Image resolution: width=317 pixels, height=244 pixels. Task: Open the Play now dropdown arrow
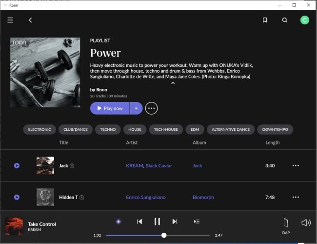(136, 108)
